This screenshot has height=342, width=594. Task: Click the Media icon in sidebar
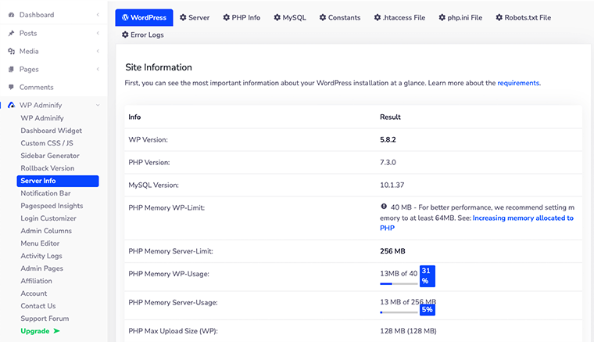click(11, 51)
